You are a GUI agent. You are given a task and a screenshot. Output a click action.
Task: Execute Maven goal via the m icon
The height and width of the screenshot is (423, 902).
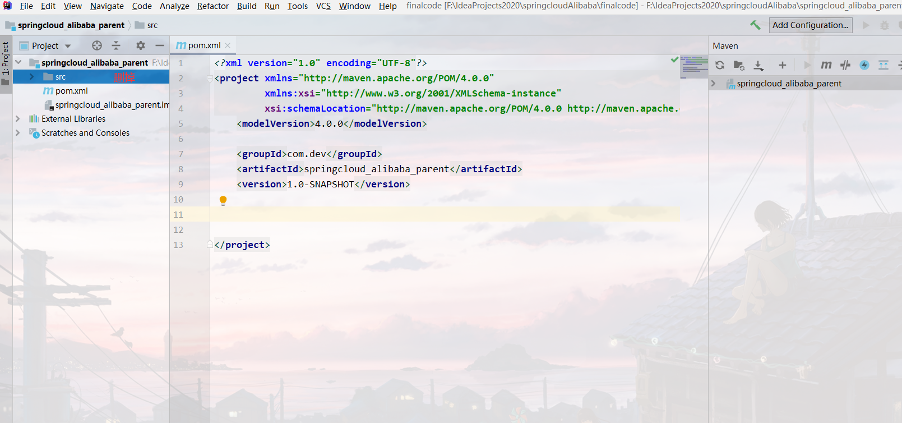(x=826, y=65)
